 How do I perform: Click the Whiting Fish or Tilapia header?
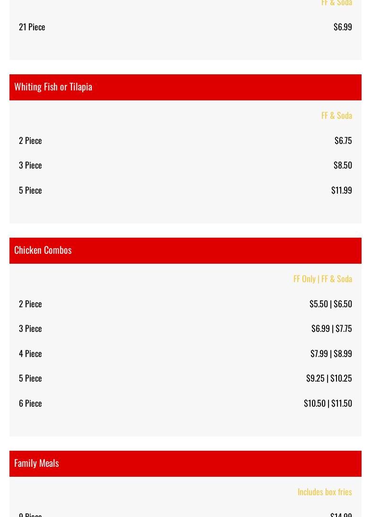(x=185, y=87)
